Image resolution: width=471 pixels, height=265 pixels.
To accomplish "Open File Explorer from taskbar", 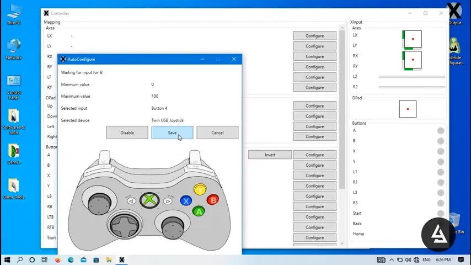I will click(x=109, y=259).
